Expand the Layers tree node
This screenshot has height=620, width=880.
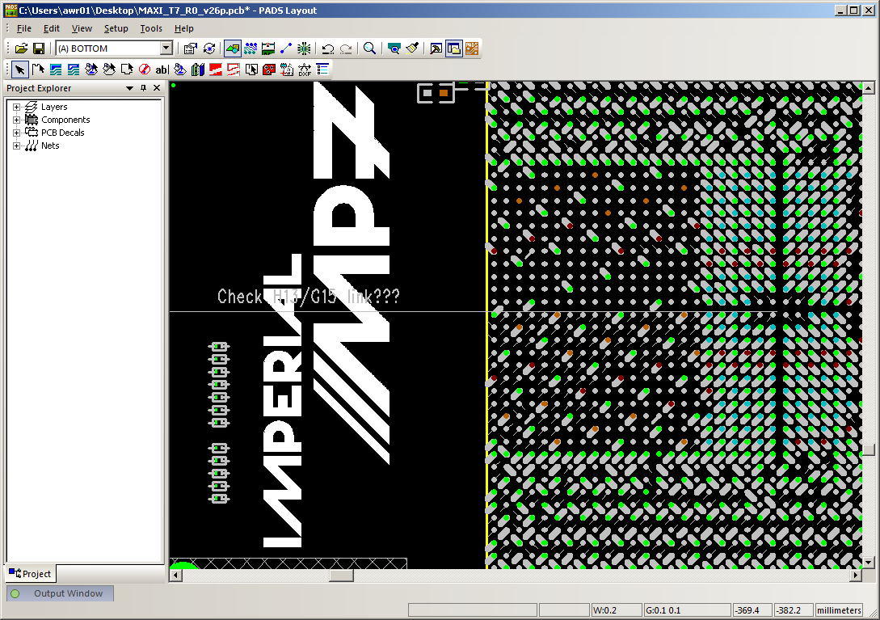16,107
